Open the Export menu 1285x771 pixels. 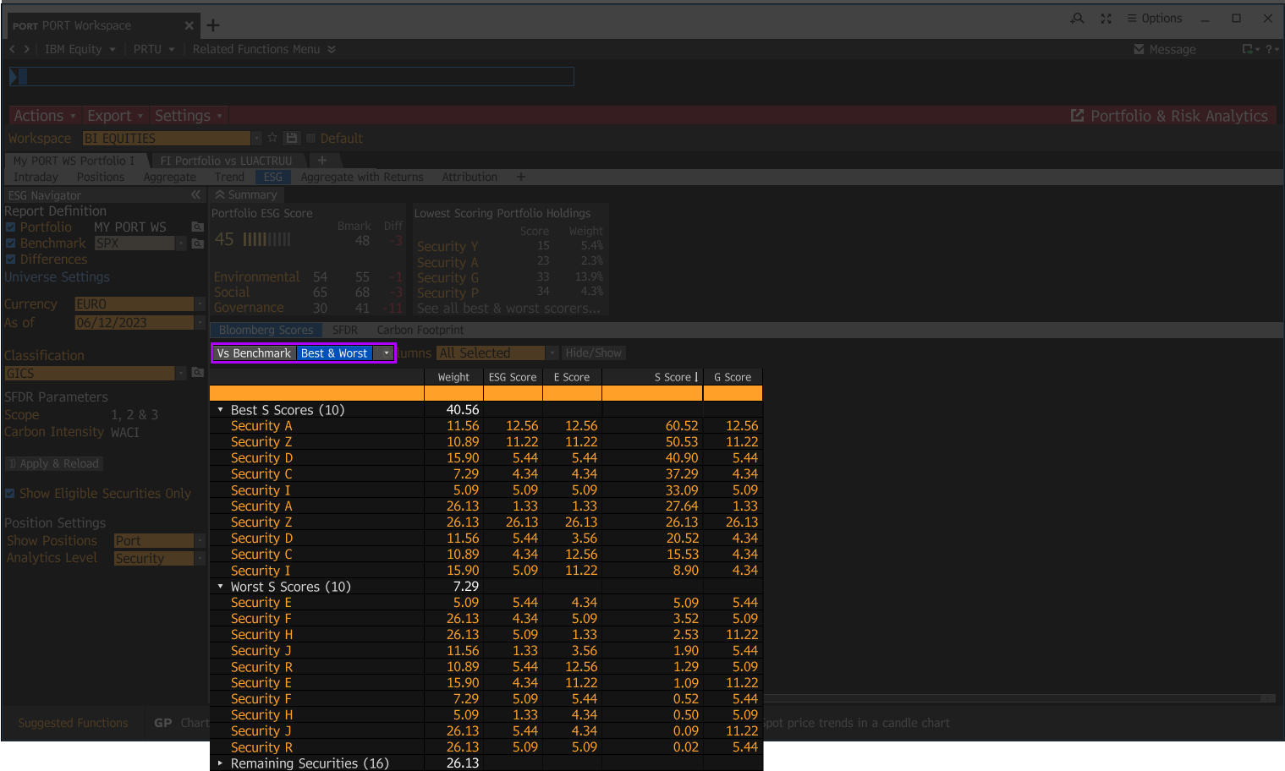pyautogui.click(x=115, y=116)
